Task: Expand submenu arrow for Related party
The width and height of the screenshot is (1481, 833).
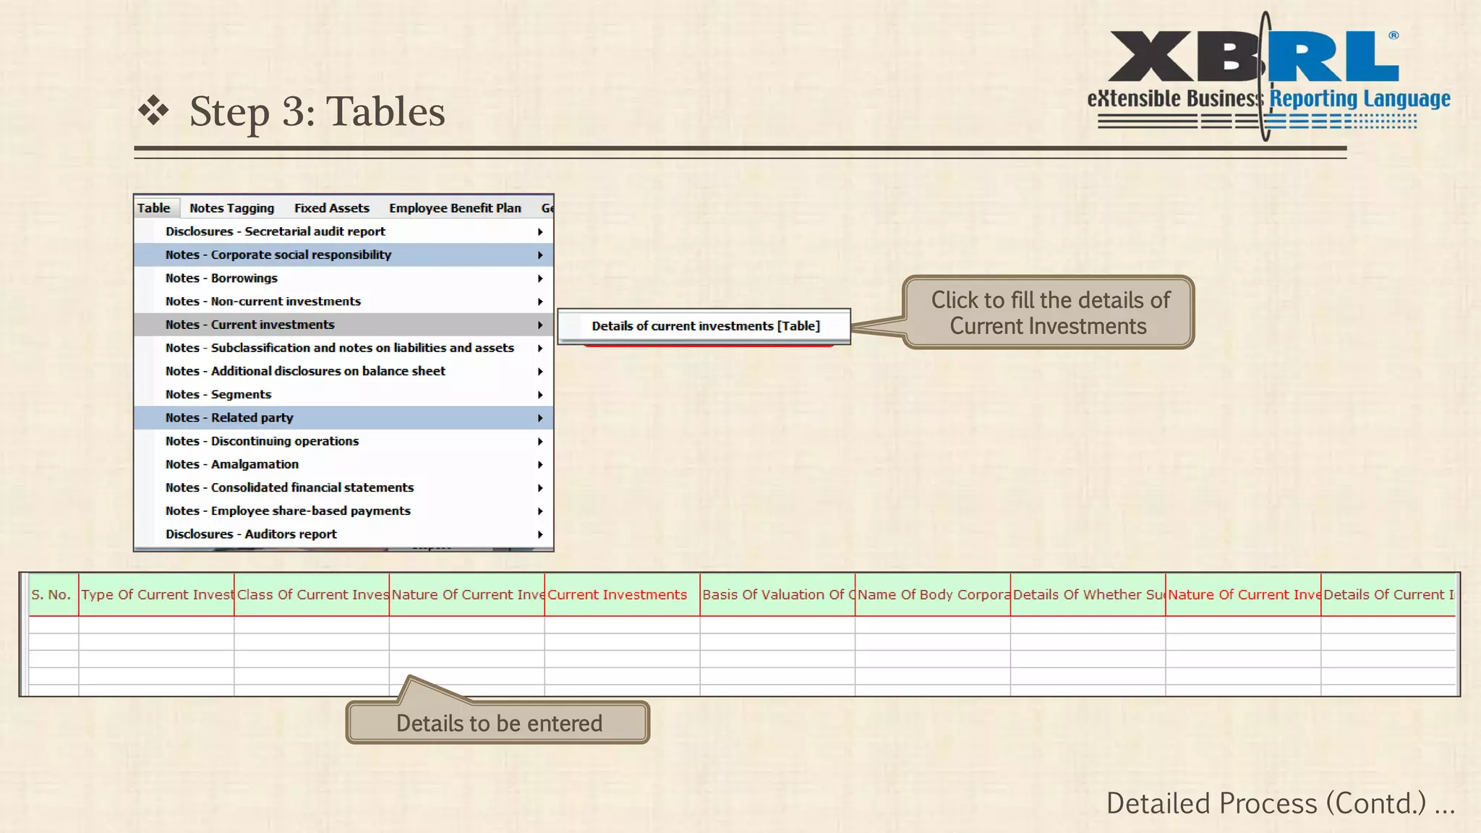Action: coord(540,418)
